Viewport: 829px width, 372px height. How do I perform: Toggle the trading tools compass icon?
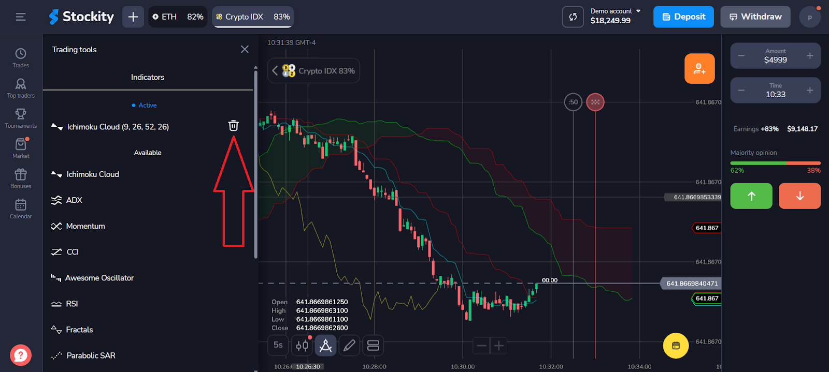[x=325, y=345]
